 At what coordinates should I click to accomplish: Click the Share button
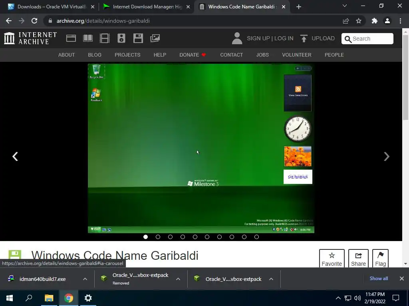tap(358, 258)
